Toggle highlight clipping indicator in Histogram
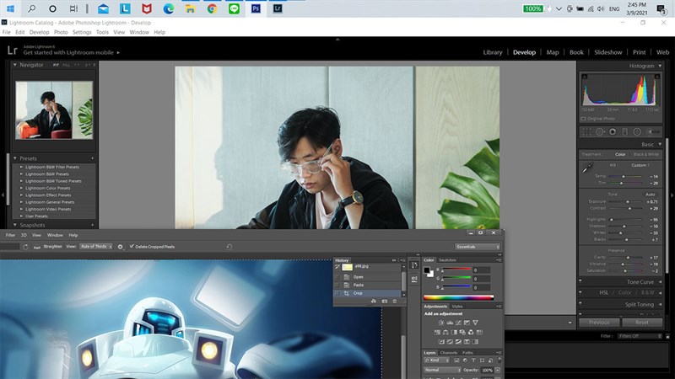The width and height of the screenshot is (675, 379). (657, 77)
